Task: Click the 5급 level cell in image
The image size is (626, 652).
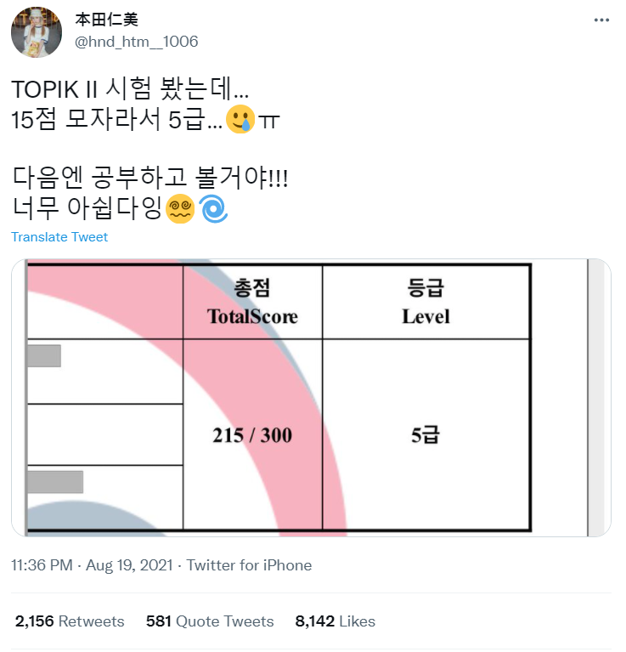Action: coord(426,435)
